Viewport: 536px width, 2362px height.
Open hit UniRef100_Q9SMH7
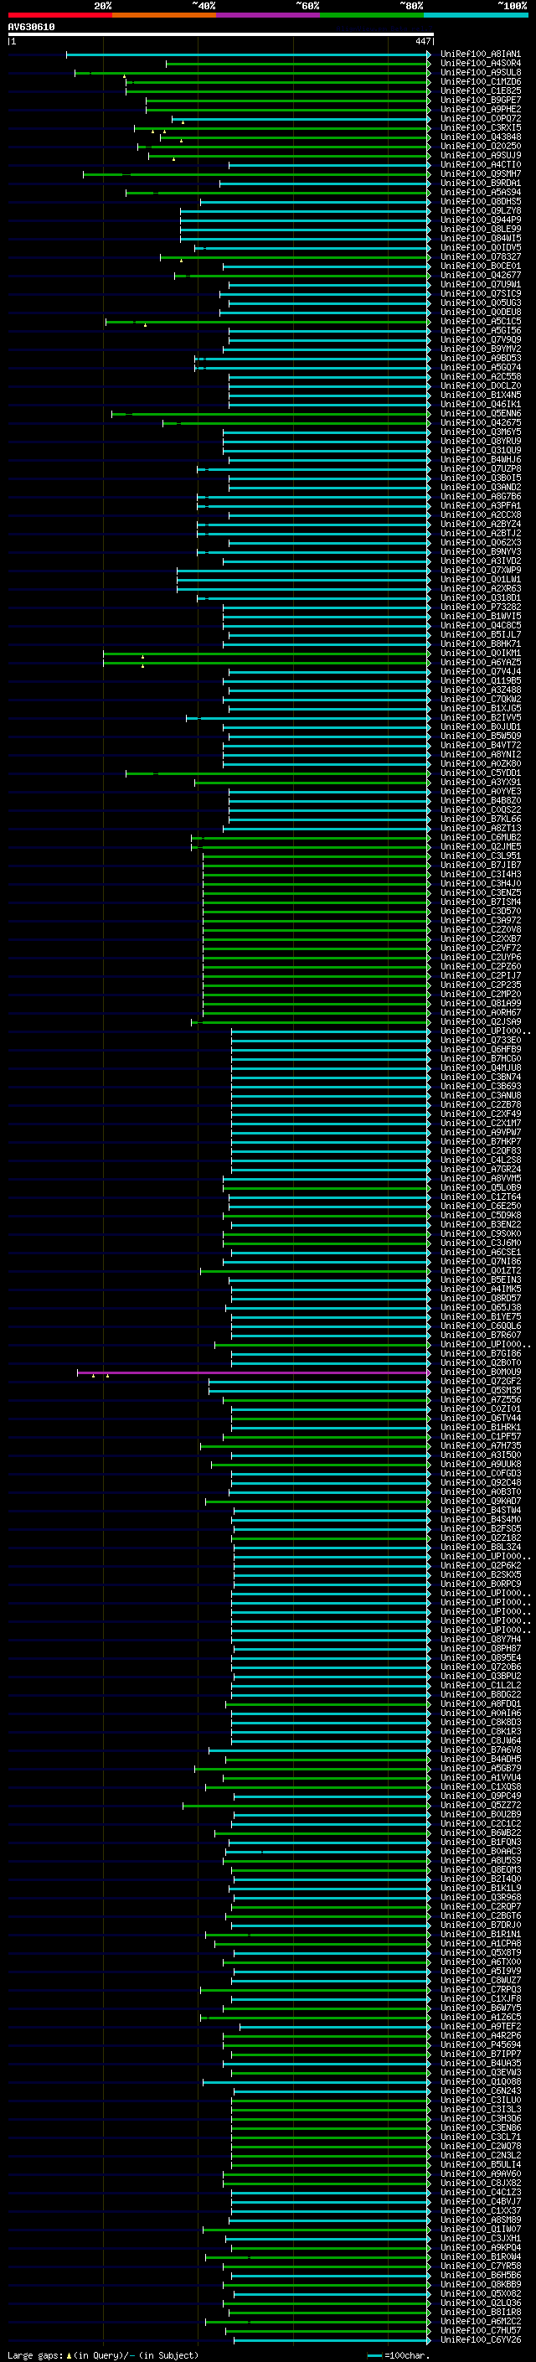pos(480,174)
